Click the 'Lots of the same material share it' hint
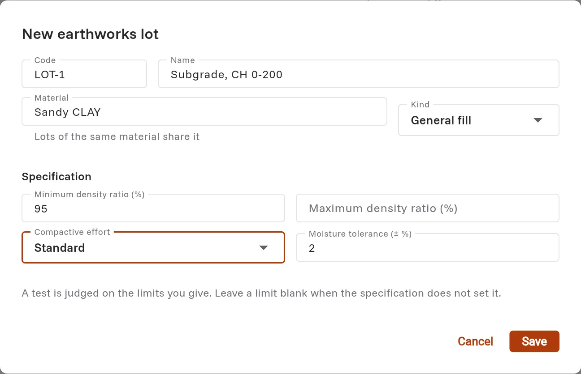Screen dimensions: 581x374 tap(117, 137)
